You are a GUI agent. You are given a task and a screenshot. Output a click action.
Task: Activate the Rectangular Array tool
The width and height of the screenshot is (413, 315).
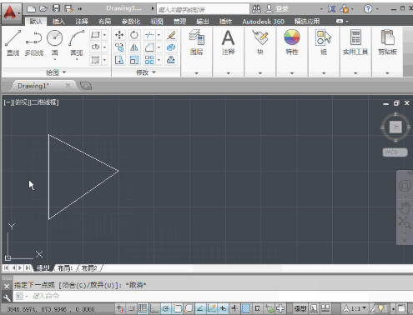coord(149,60)
